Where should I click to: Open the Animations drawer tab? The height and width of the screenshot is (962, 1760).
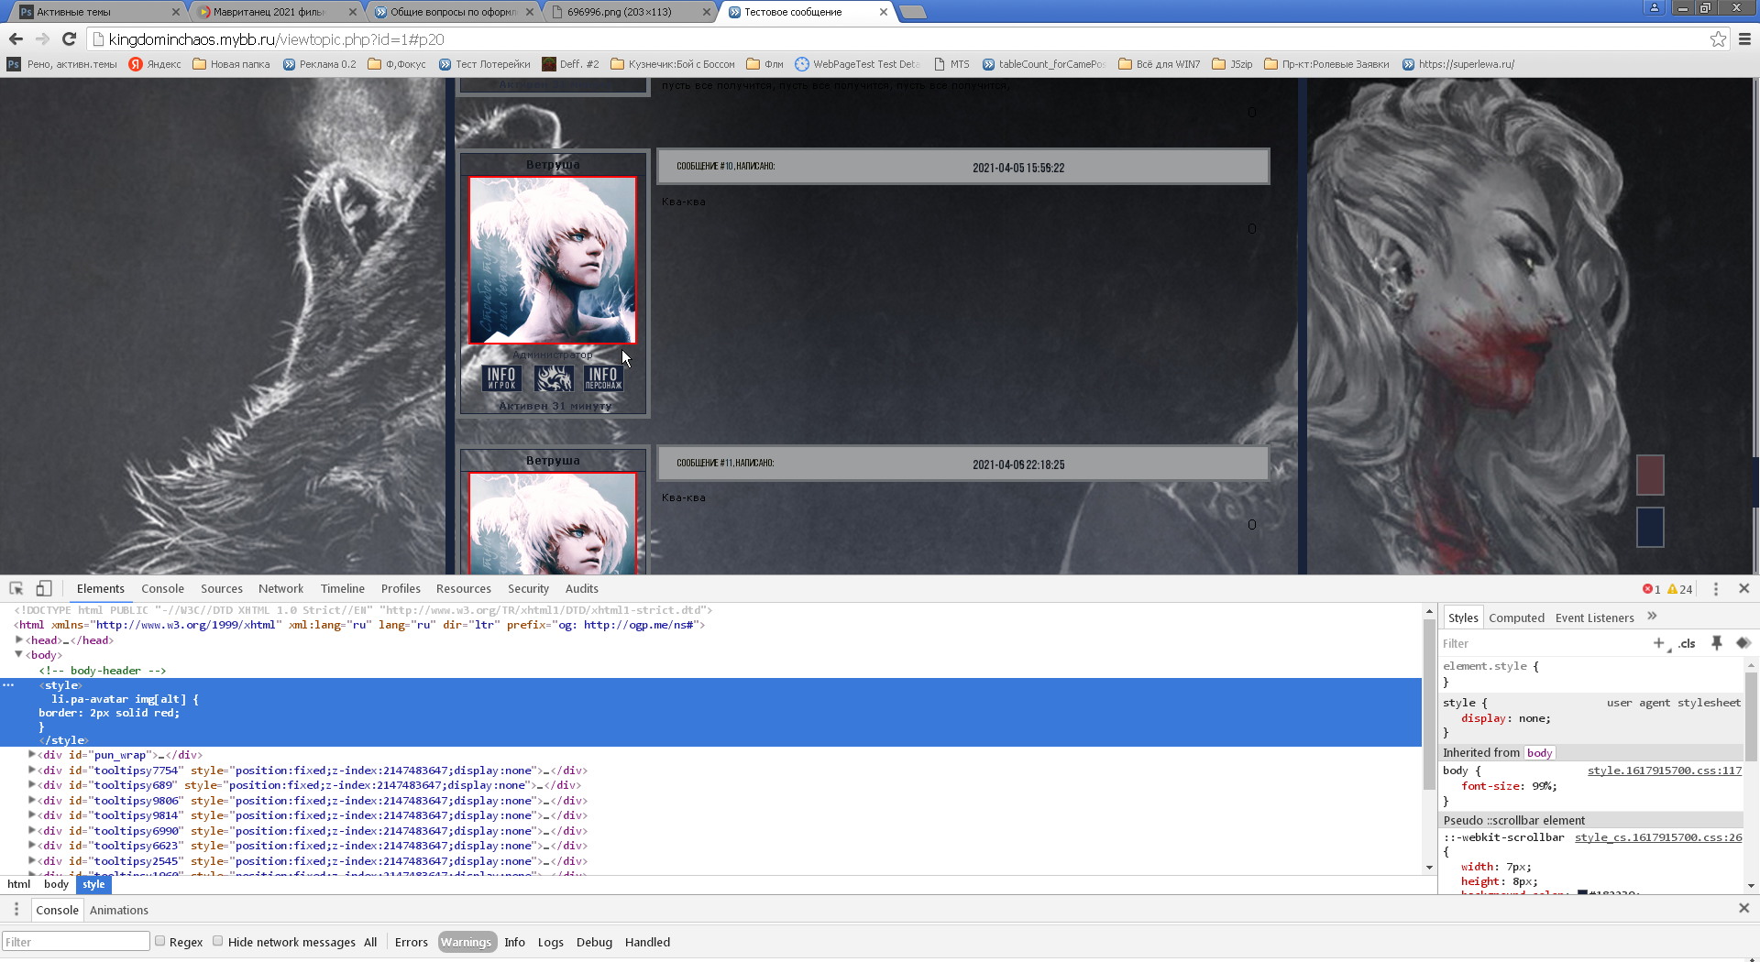coord(118,910)
